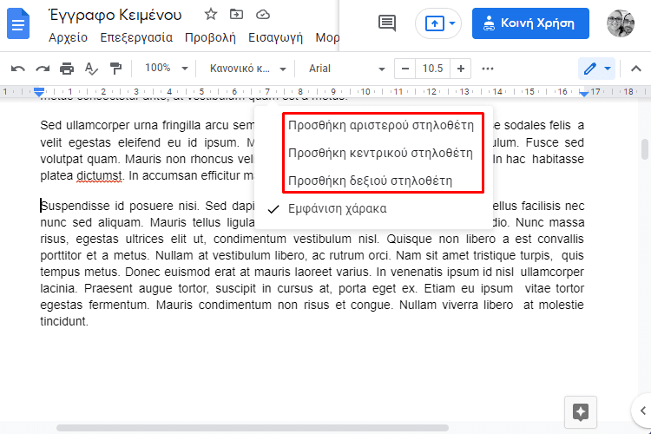This screenshot has width=651, height=434.
Task: Select 'Προσθήκη αριστερού στηλοθέτη'
Action: (x=381, y=125)
